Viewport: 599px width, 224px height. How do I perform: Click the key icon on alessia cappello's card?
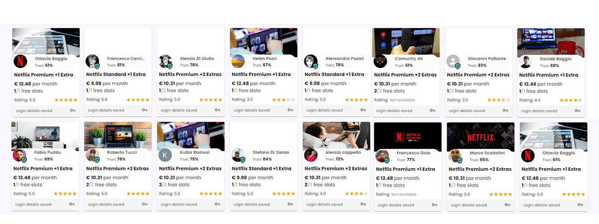click(363, 204)
